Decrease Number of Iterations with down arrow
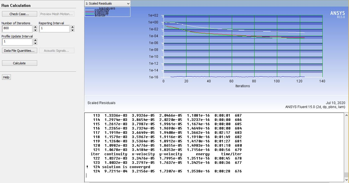The image size is (349, 183). pyautogui.click(x=35, y=30)
